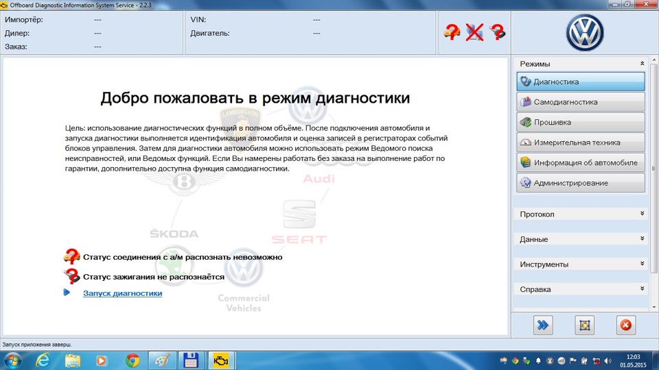Open the media player taskbar icon
The height and width of the screenshot is (370, 659).
(102, 360)
